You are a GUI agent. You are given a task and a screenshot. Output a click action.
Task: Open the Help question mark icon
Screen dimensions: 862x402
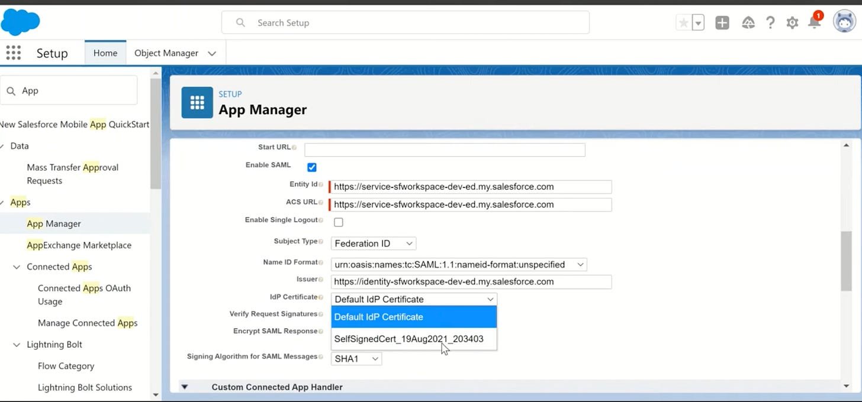770,23
